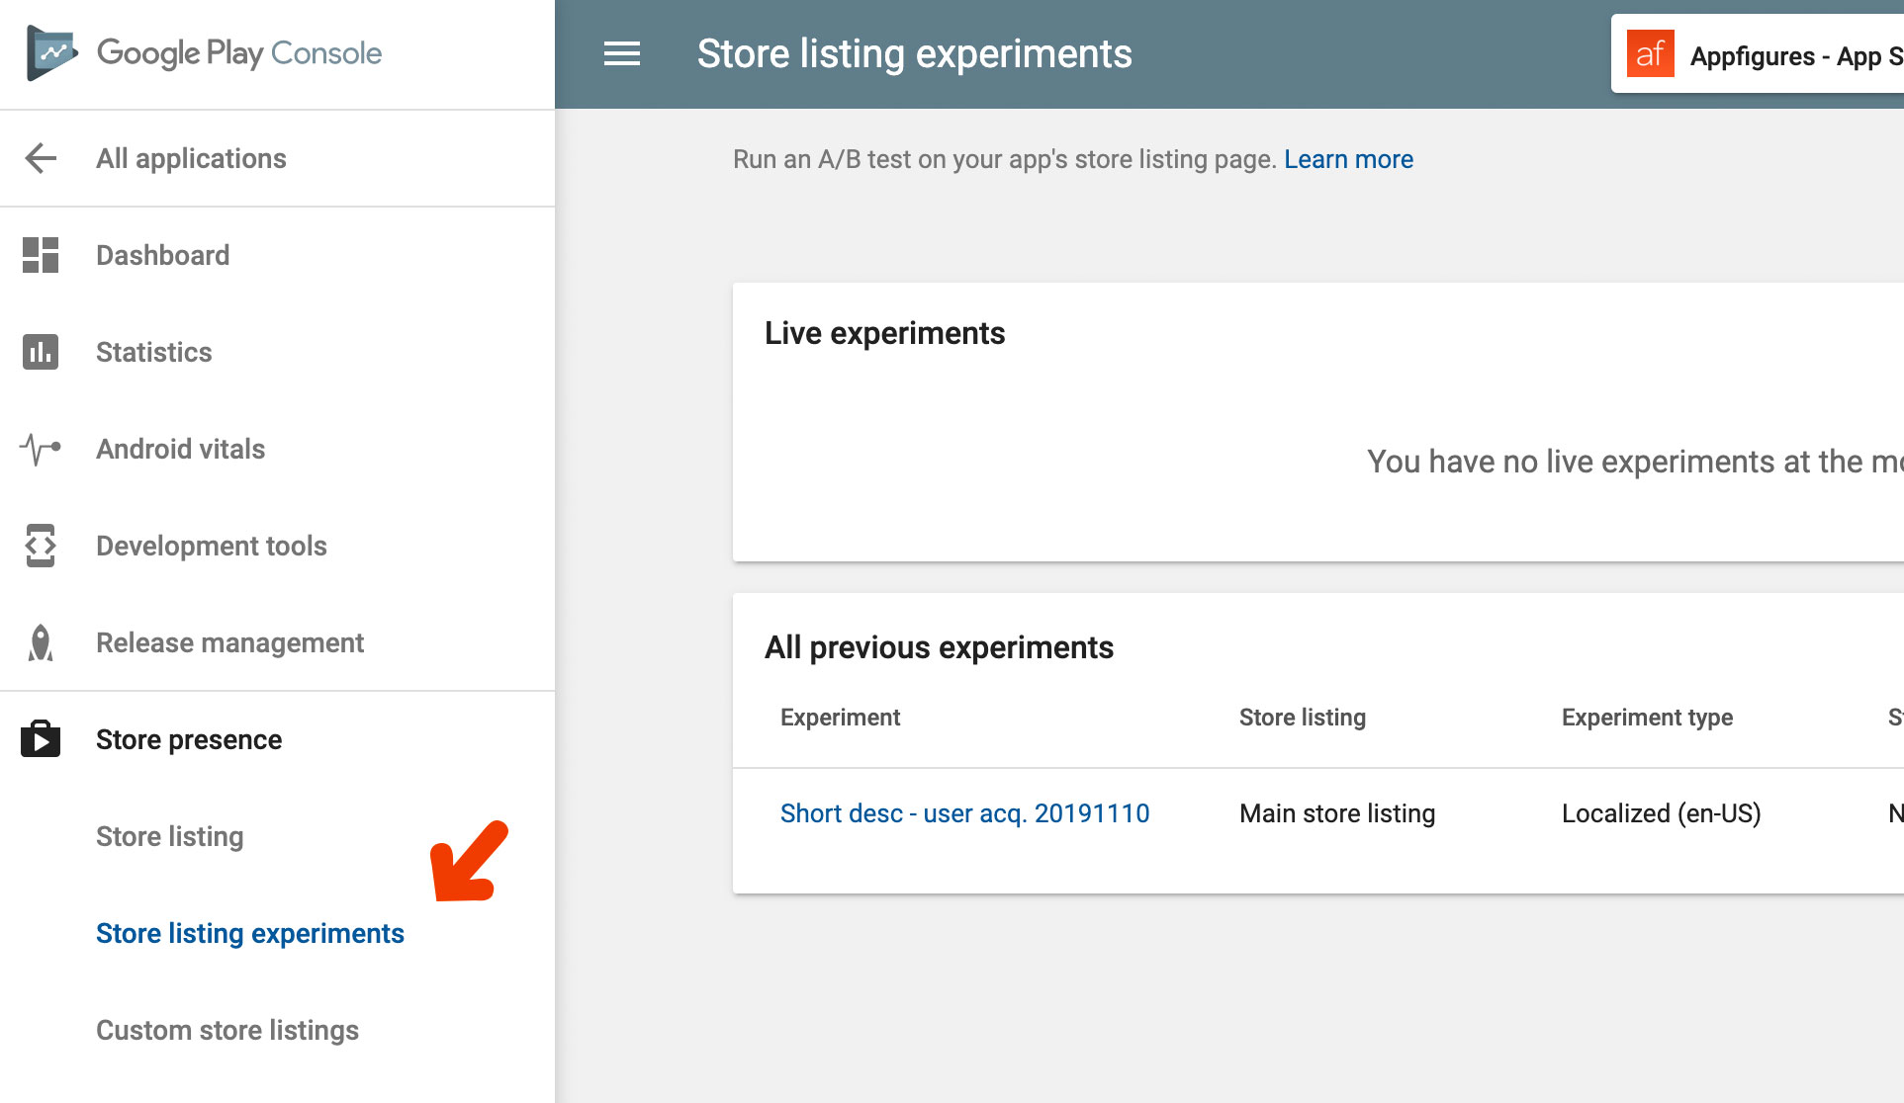Click the Android vitals pulse icon
The image size is (1904, 1103).
tap(41, 449)
